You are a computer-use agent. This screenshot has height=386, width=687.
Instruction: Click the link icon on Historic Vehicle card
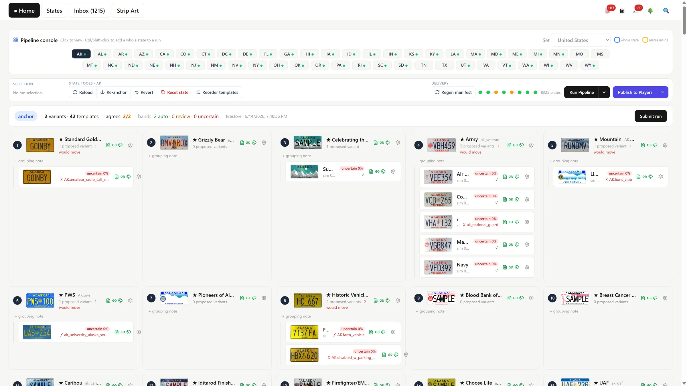click(x=382, y=301)
